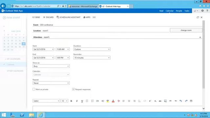Click the Event title field

[x=117, y=25]
